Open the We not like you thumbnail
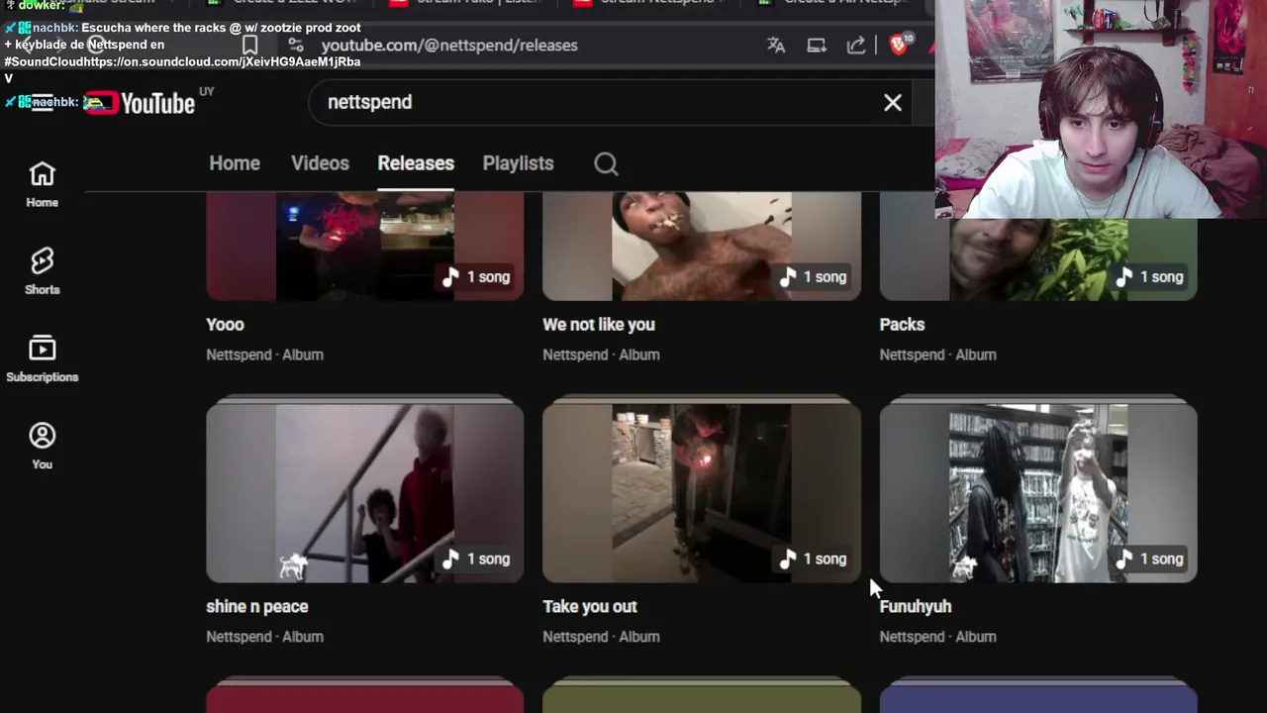This screenshot has width=1267, height=713. (702, 247)
